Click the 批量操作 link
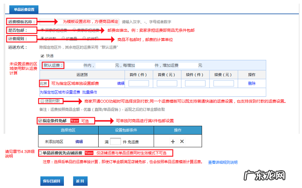This screenshot has height=188, width=302. click(90, 92)
